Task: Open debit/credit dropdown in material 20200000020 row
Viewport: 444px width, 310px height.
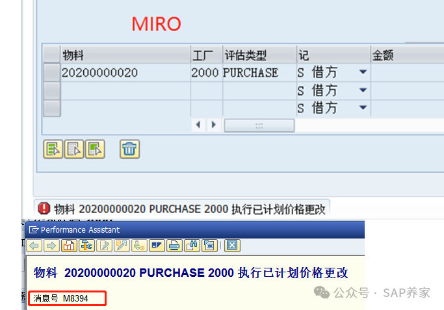Action: [363, 72]
